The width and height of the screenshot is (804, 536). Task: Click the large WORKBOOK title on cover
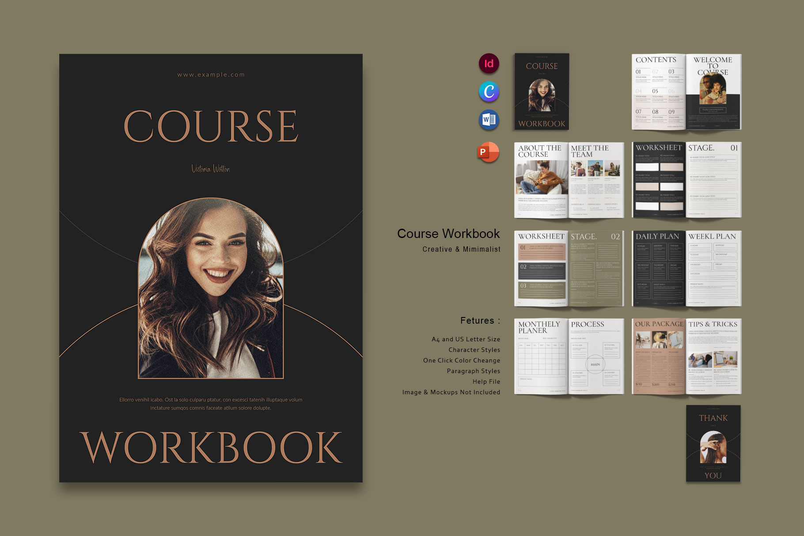coord(211,448)
